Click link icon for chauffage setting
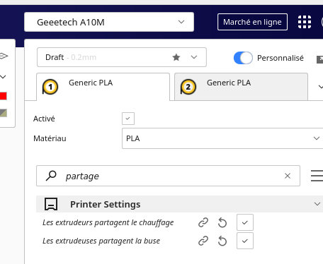This screenshot has width=323, height=264. 203,222
